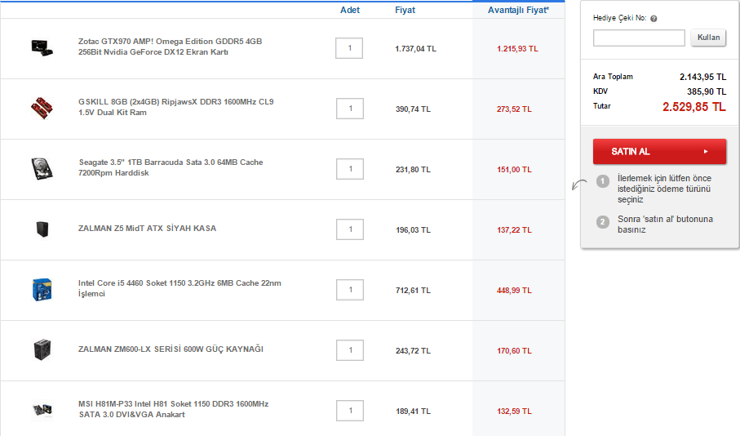Click the red SATIN AL button
The width and height of the screenshot is (740, 436).
(659, 152)
